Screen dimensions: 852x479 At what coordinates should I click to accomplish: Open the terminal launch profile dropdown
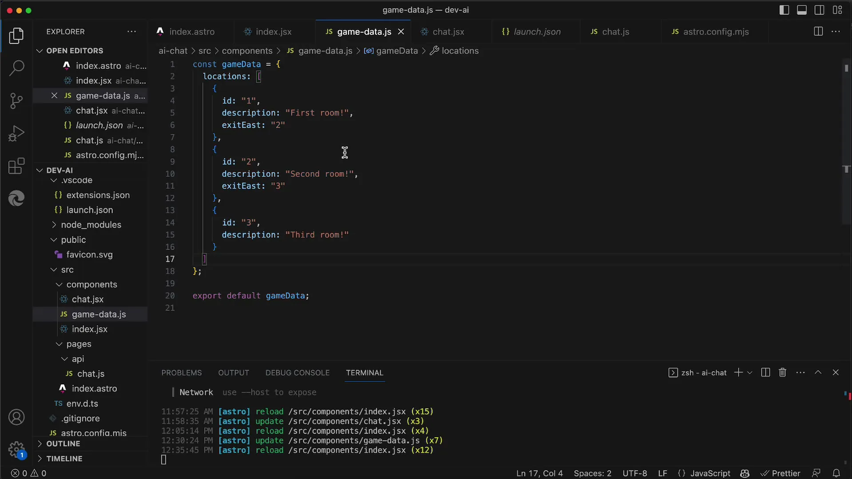(750, 372)
